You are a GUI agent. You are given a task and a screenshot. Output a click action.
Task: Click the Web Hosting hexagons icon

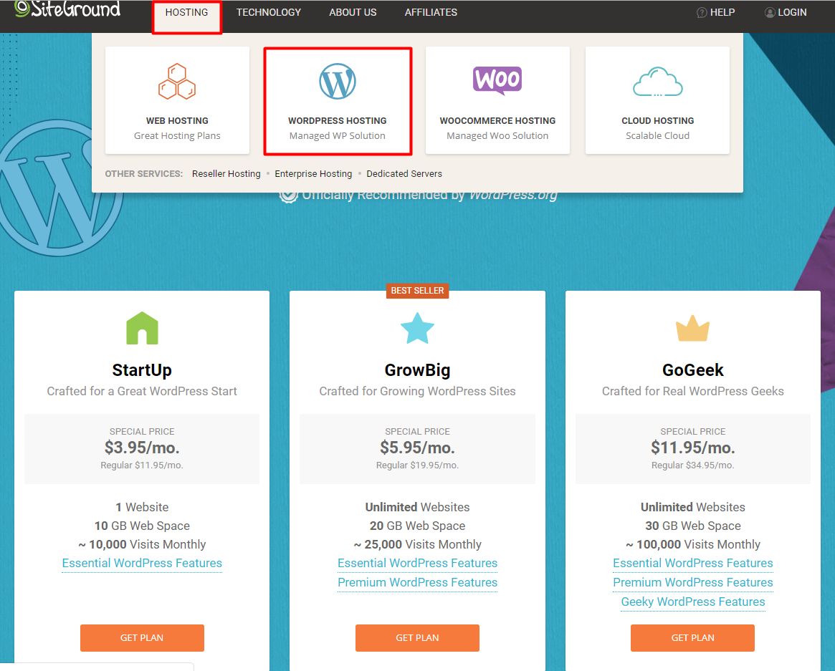(x=177, y=82)
